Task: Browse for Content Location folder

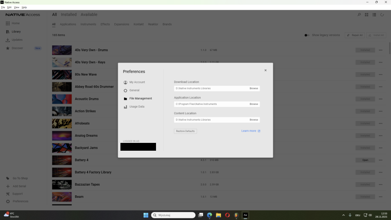Action: click(254, 120)
